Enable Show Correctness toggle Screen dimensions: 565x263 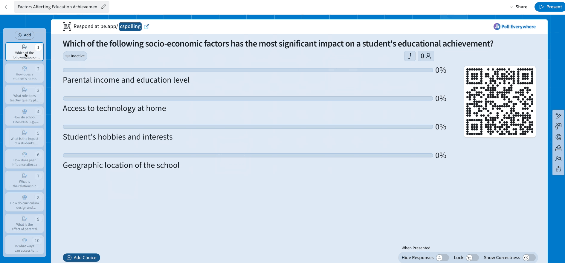(x=529, y=258)
